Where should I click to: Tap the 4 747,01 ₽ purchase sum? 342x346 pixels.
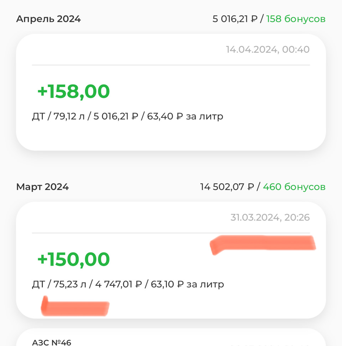click(x=118, y=284)
